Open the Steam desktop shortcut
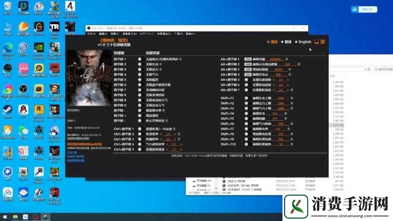Screen dimensions: 393x221 (x=8, y=109)
